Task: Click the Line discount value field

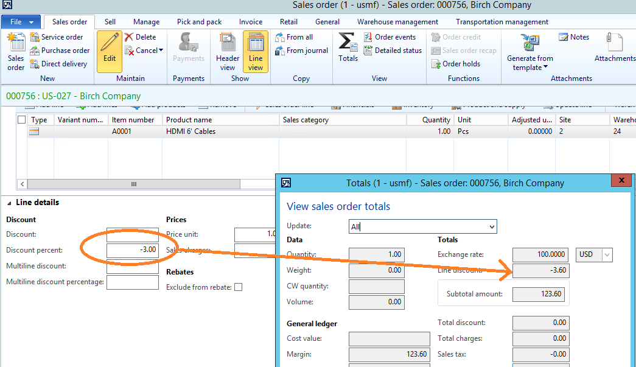Action: coord(540,270)
